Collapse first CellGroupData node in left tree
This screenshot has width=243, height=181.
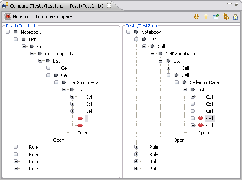tap(32, 54)
